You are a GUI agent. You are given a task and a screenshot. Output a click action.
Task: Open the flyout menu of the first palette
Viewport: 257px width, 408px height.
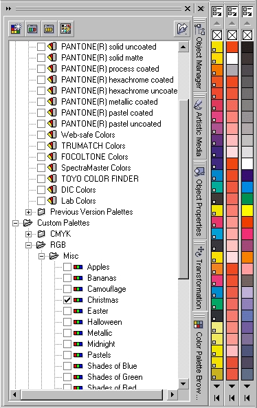tap(217, 12)
